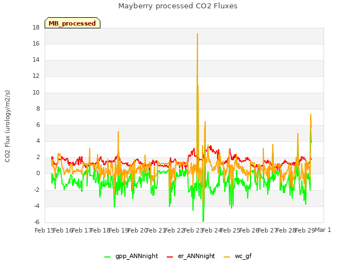
Task: Click the Feb 28 x-axis label
Action: pyautogui.click(x=286, y=230)
